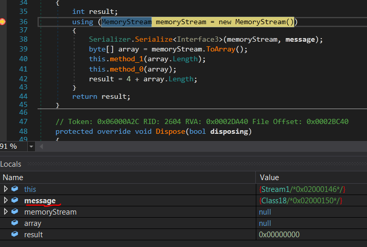Expand the 'memoryStream' local variable
The height and width of the screenshot is (247, 367).
tap(5, 211)
